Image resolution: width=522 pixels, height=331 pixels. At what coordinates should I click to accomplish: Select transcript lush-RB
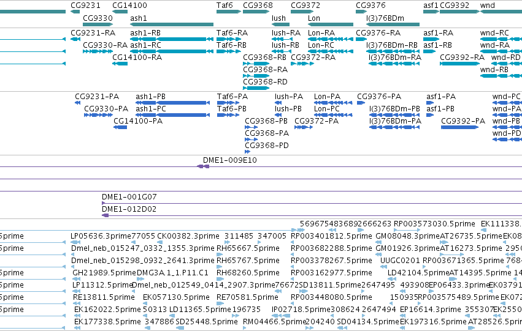285,45
